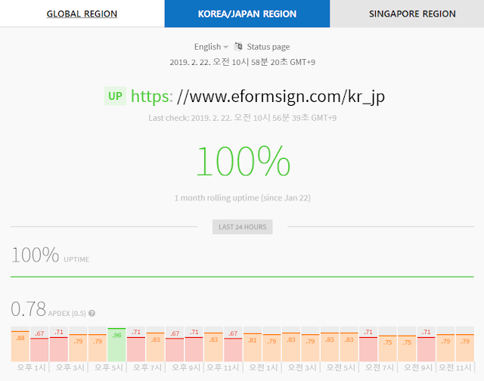Click the 오후 11시 time label
Image resolution: width=484 pixels, height=381 pixels.
coord(222,367)
